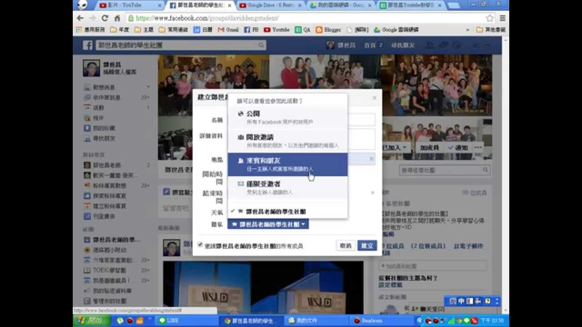Clear the location field with its X
The image size is (582, 327).
tap(371, 159)
